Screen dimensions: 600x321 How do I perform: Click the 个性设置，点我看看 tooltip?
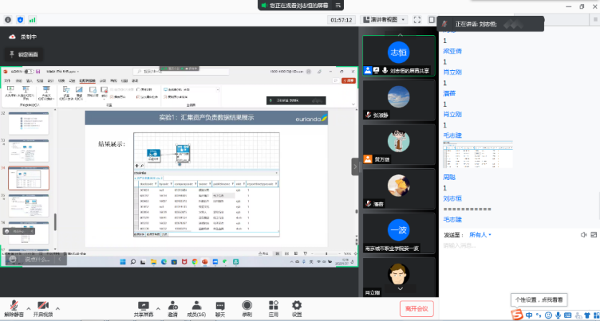[539, 300]
